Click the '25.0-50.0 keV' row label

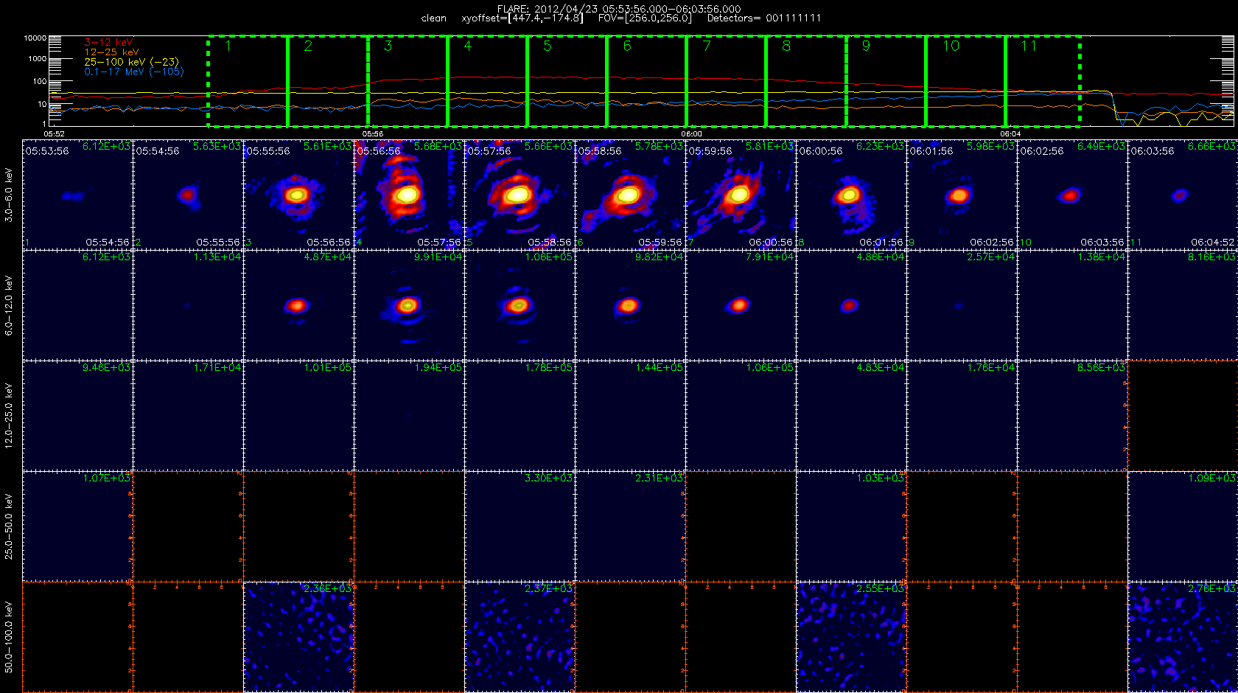point(9,526)
